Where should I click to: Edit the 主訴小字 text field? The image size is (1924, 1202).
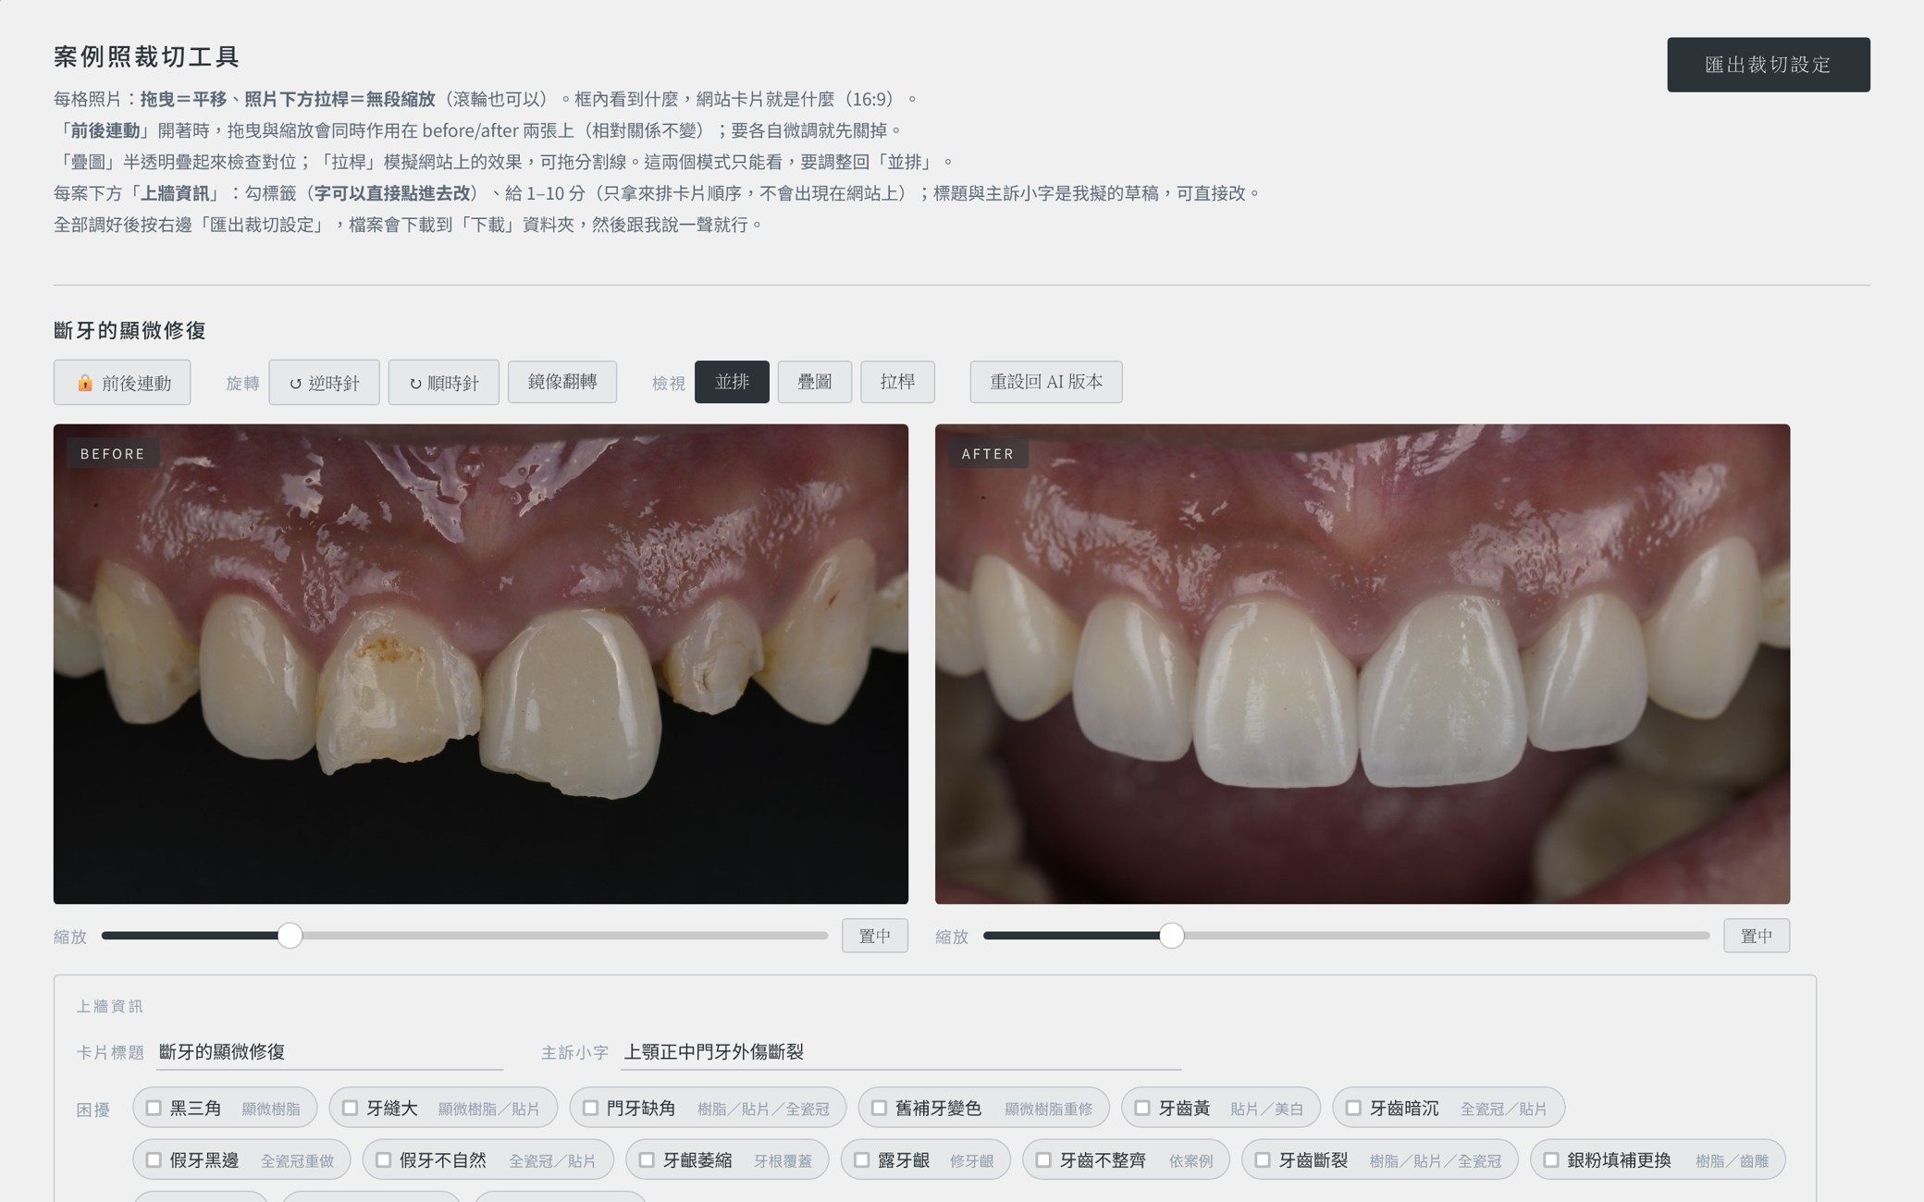pos(901,1052)
